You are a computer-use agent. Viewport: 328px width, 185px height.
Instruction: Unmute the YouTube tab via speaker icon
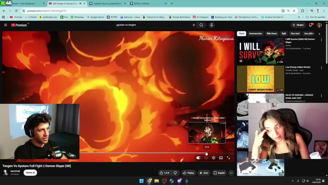[x=80, y=4]
